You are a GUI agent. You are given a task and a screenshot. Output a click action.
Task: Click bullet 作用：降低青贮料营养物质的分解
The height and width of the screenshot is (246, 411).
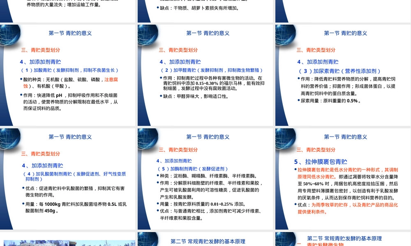click(346, 86)
